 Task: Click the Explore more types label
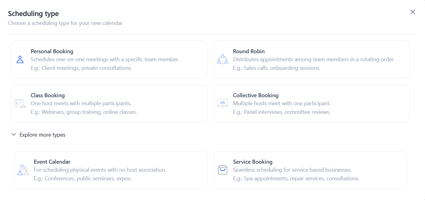(x=43, y=135)
